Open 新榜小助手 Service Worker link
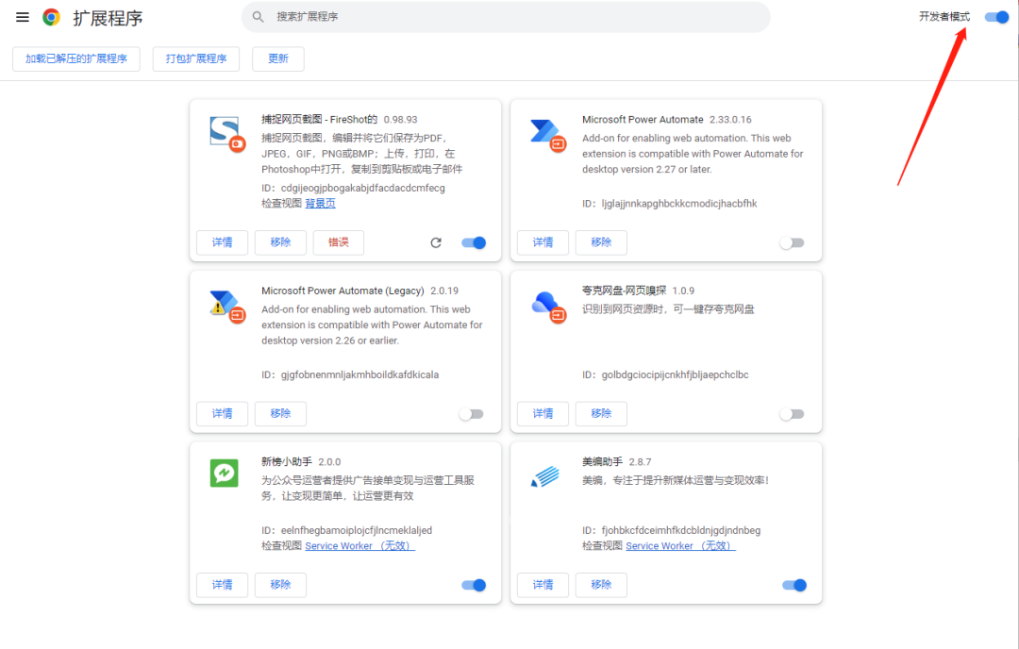This screenshot has height=649, width=1019. click(359, 545)
